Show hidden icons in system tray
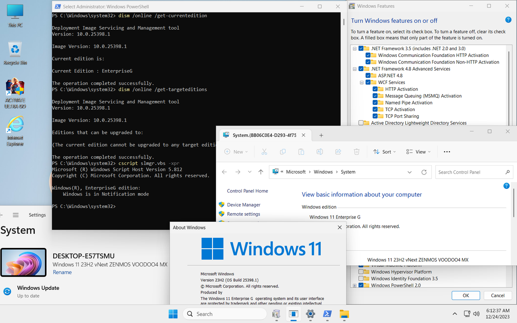Image resolution: width=517 pixels, height=323 pixels. 455,314
